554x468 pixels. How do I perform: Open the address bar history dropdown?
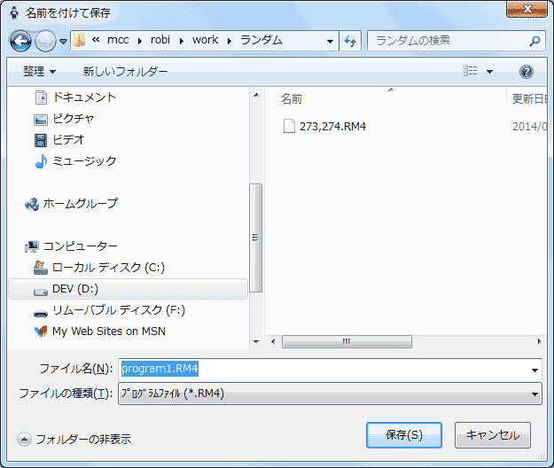pyautogui.click(x=330, y=42)
